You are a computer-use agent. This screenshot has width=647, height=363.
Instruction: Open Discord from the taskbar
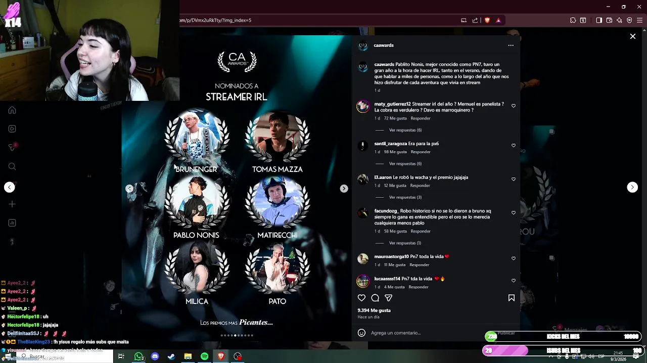(155, 356)
